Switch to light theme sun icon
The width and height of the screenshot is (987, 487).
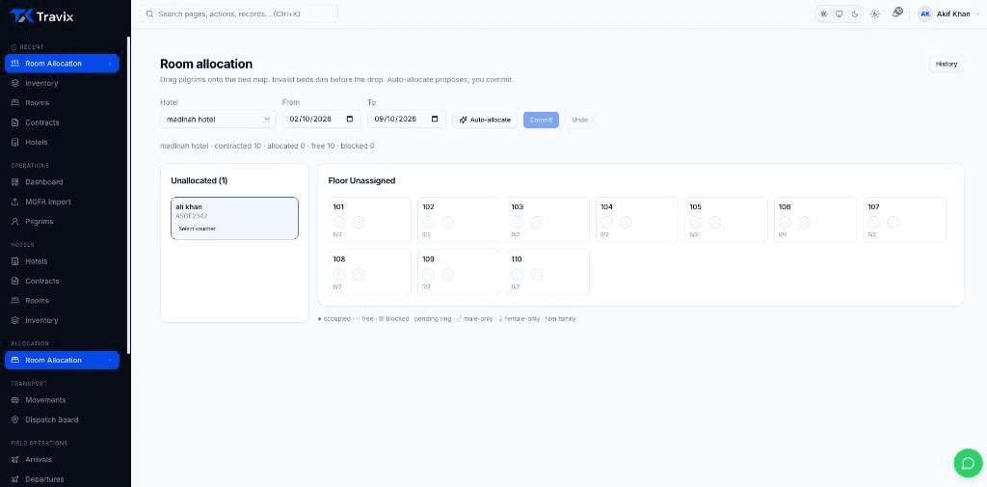[x=823, y=14]
